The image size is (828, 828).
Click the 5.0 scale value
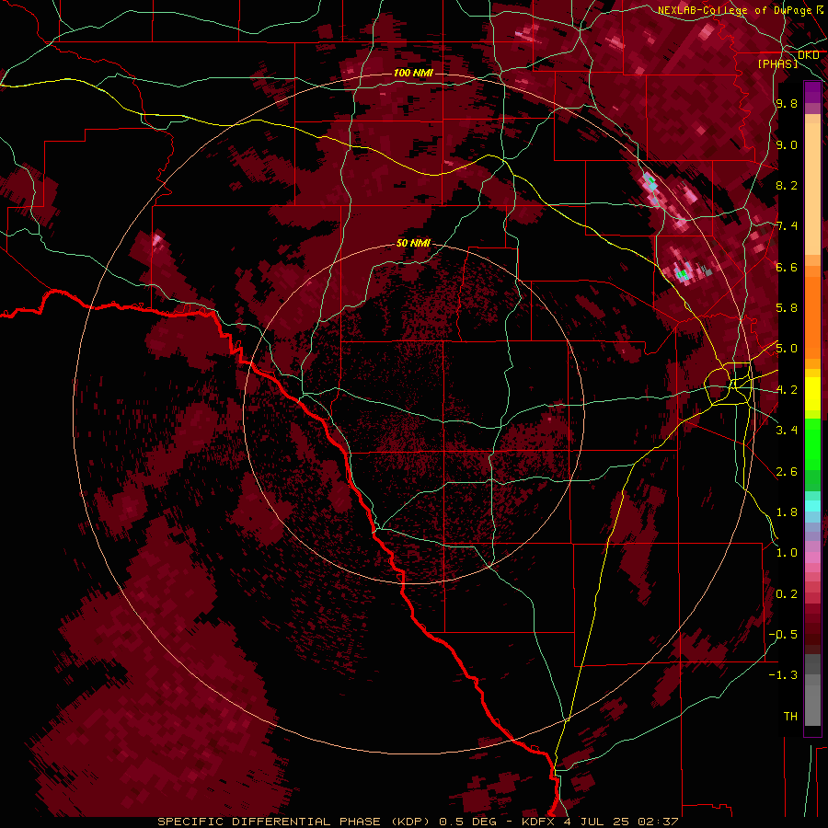(x=787, y=349)
